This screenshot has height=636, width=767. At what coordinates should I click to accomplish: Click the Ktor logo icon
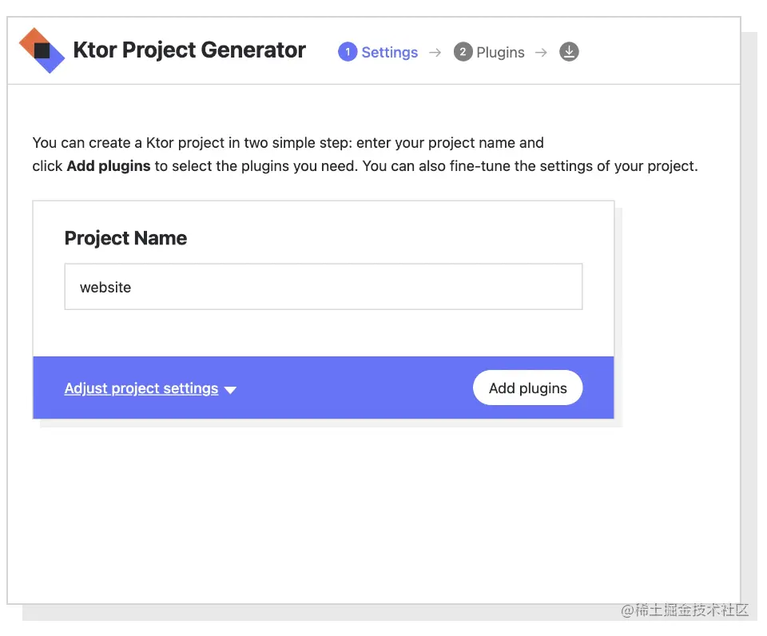pyautogui.click(x=42, y=50)
